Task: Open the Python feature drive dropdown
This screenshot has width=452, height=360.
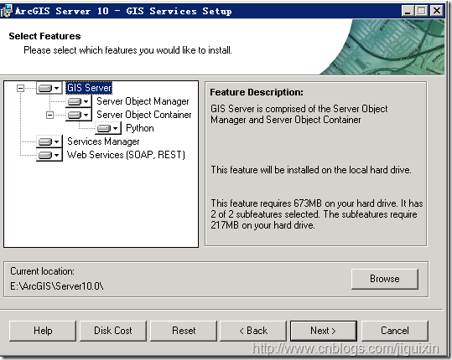Action: 108,128
